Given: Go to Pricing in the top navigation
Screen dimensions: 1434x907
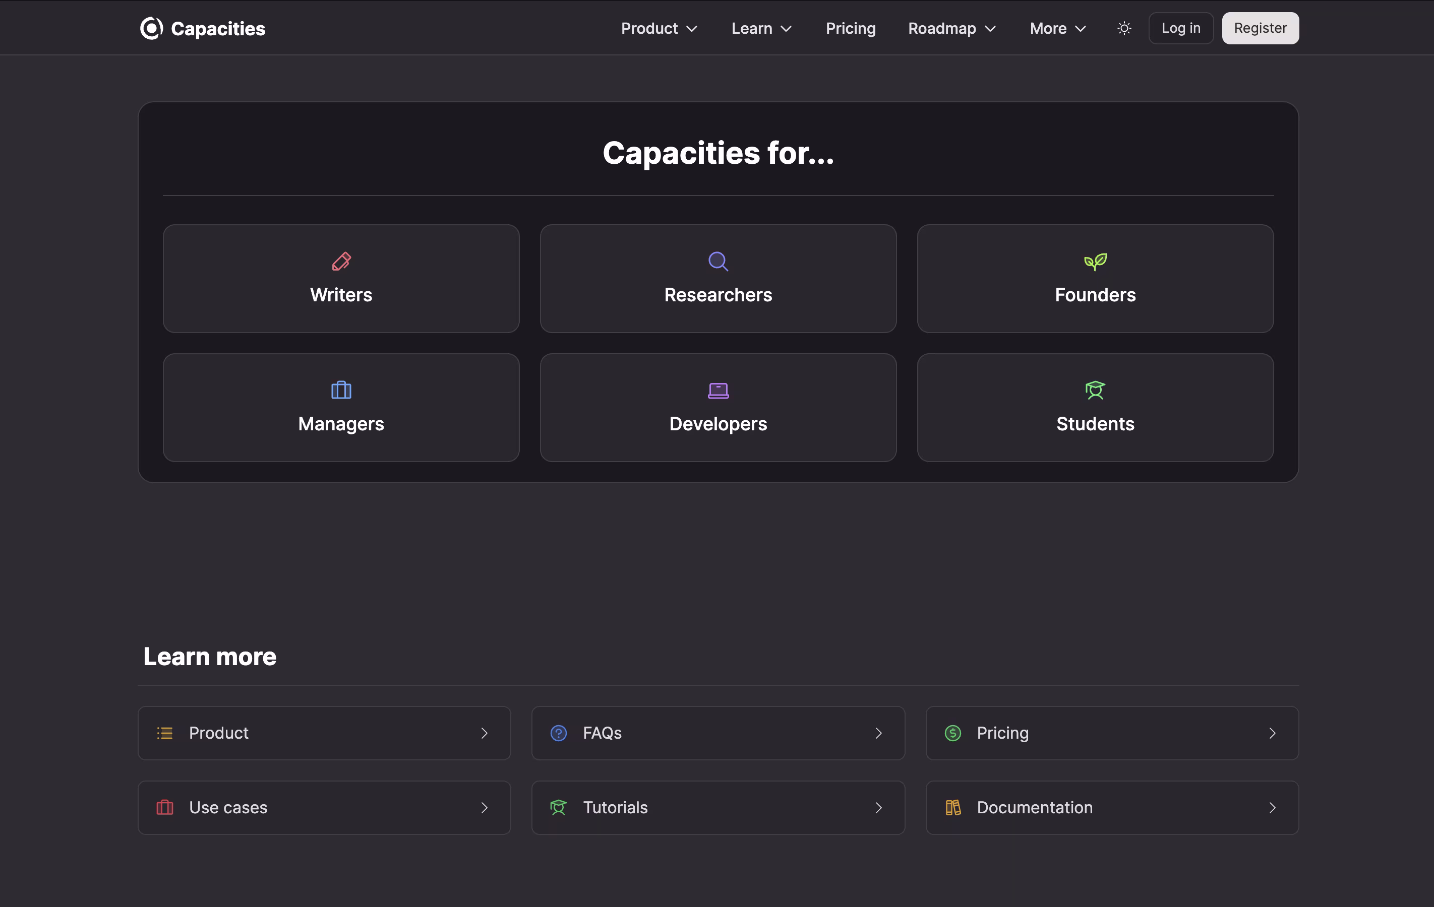Looking at the screenshot, I should click(851, 28).
